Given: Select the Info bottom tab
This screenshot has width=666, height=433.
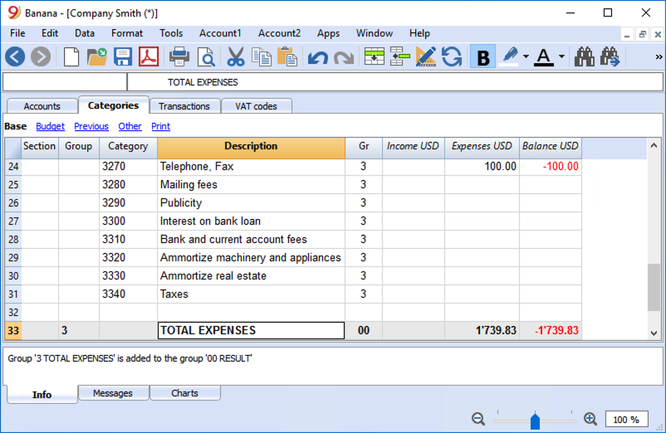Looking at the screenshot, I should (x=42, y=394).
